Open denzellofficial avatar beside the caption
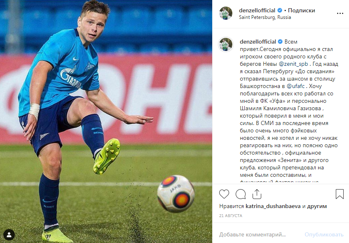Screen dimensions: 349x243 tap(226, 44)
